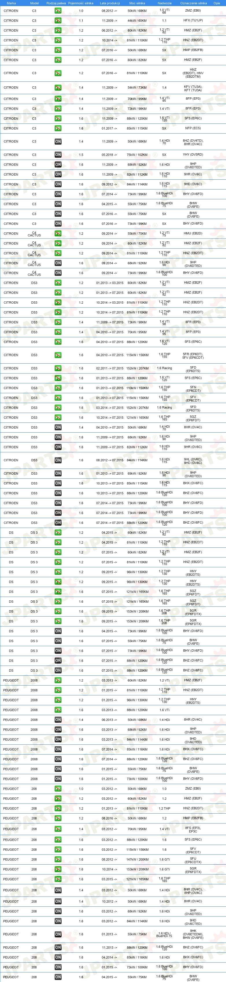Select the 02.2011 -> 07.2015 date cell
The height and width of the screenshot is (982, 226).
coord(110,368)
